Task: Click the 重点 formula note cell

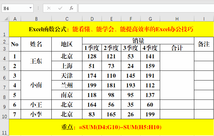Action: tap(111, 127)
